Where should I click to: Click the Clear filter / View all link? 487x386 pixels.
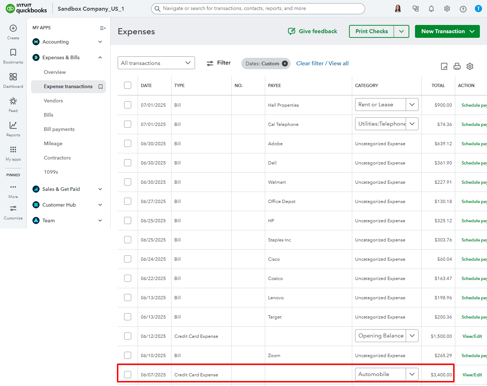(322, 63)
